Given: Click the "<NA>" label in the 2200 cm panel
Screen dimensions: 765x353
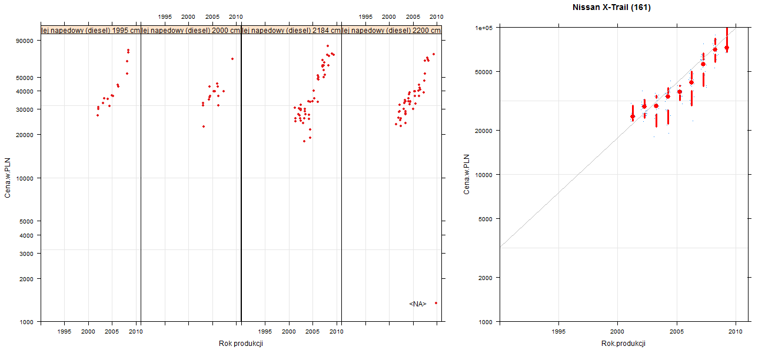Looking at the screenshot, I should tap(418, 304).
